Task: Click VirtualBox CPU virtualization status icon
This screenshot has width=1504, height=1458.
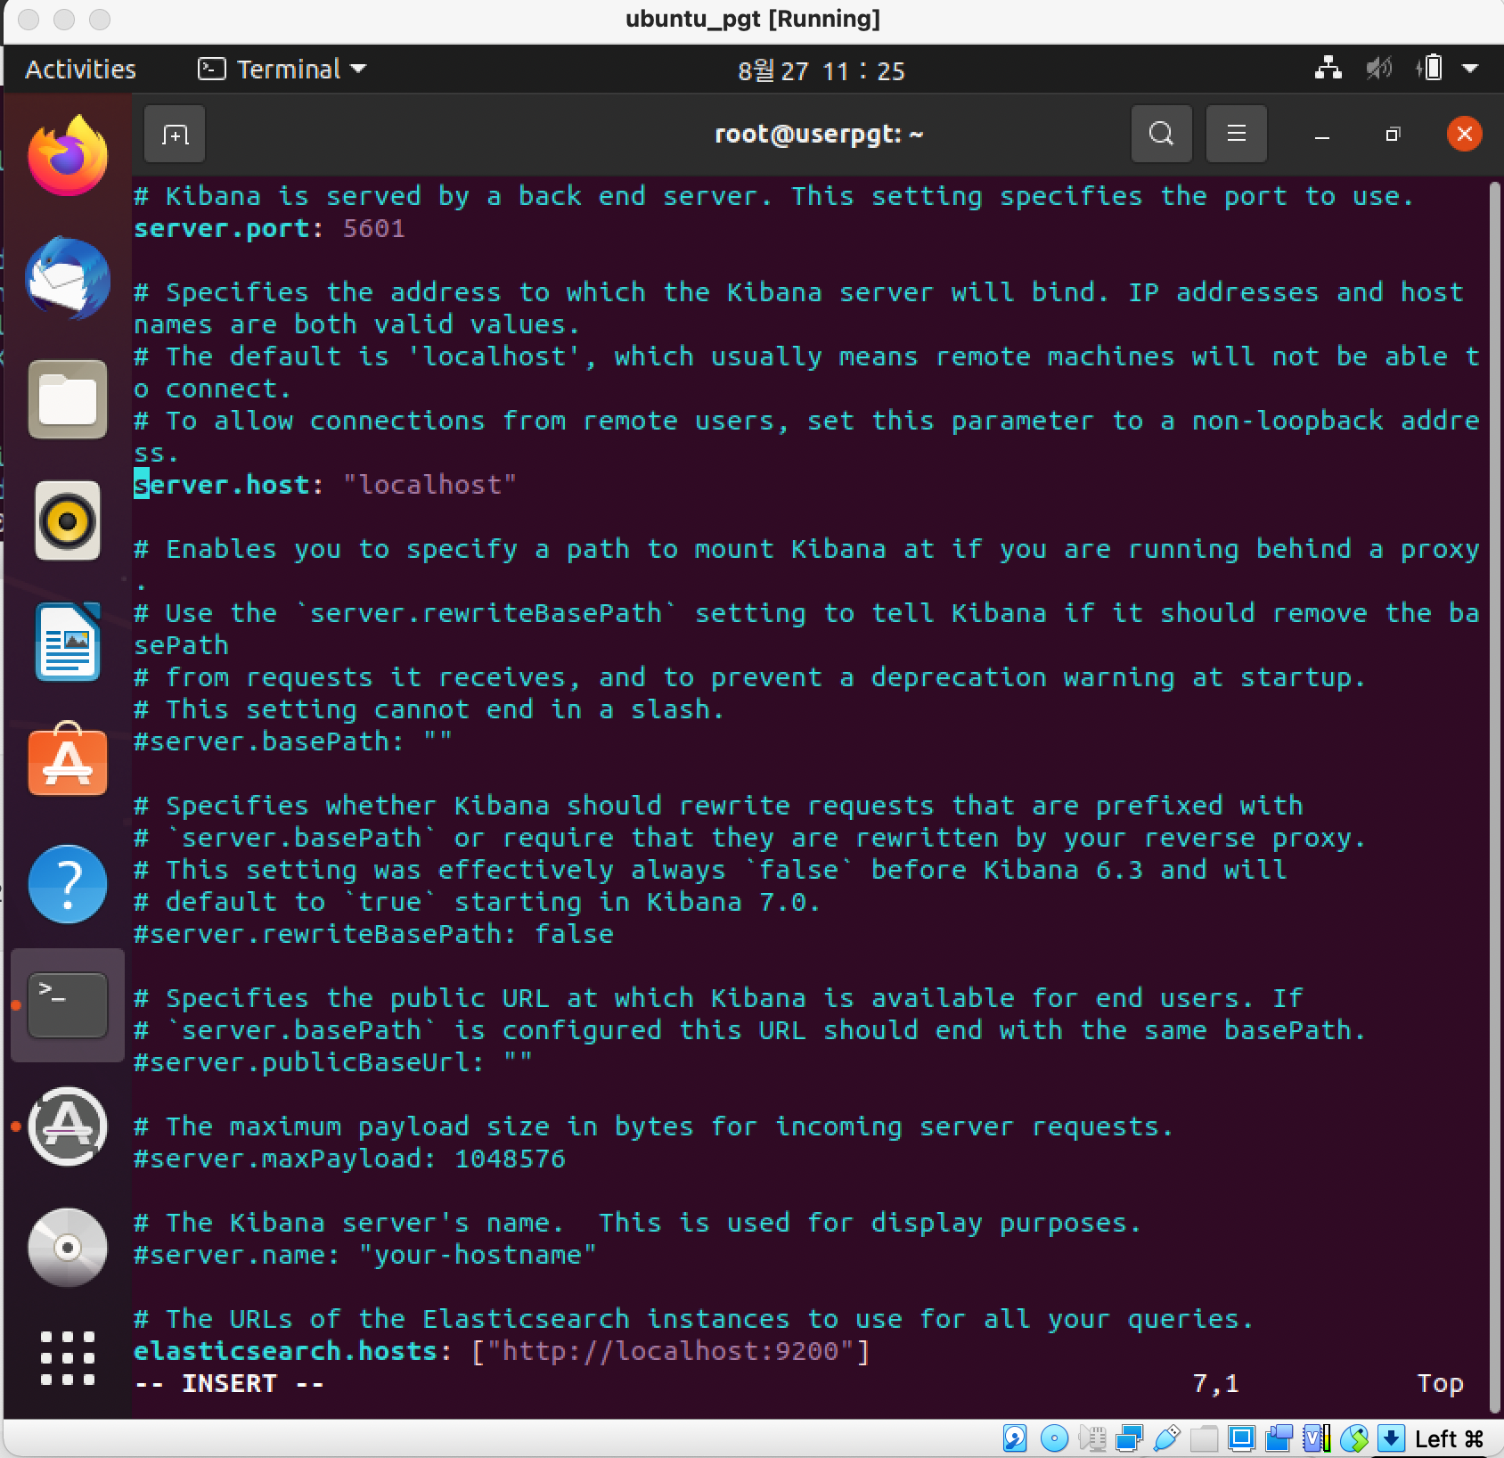Action: (1317, 1438)
